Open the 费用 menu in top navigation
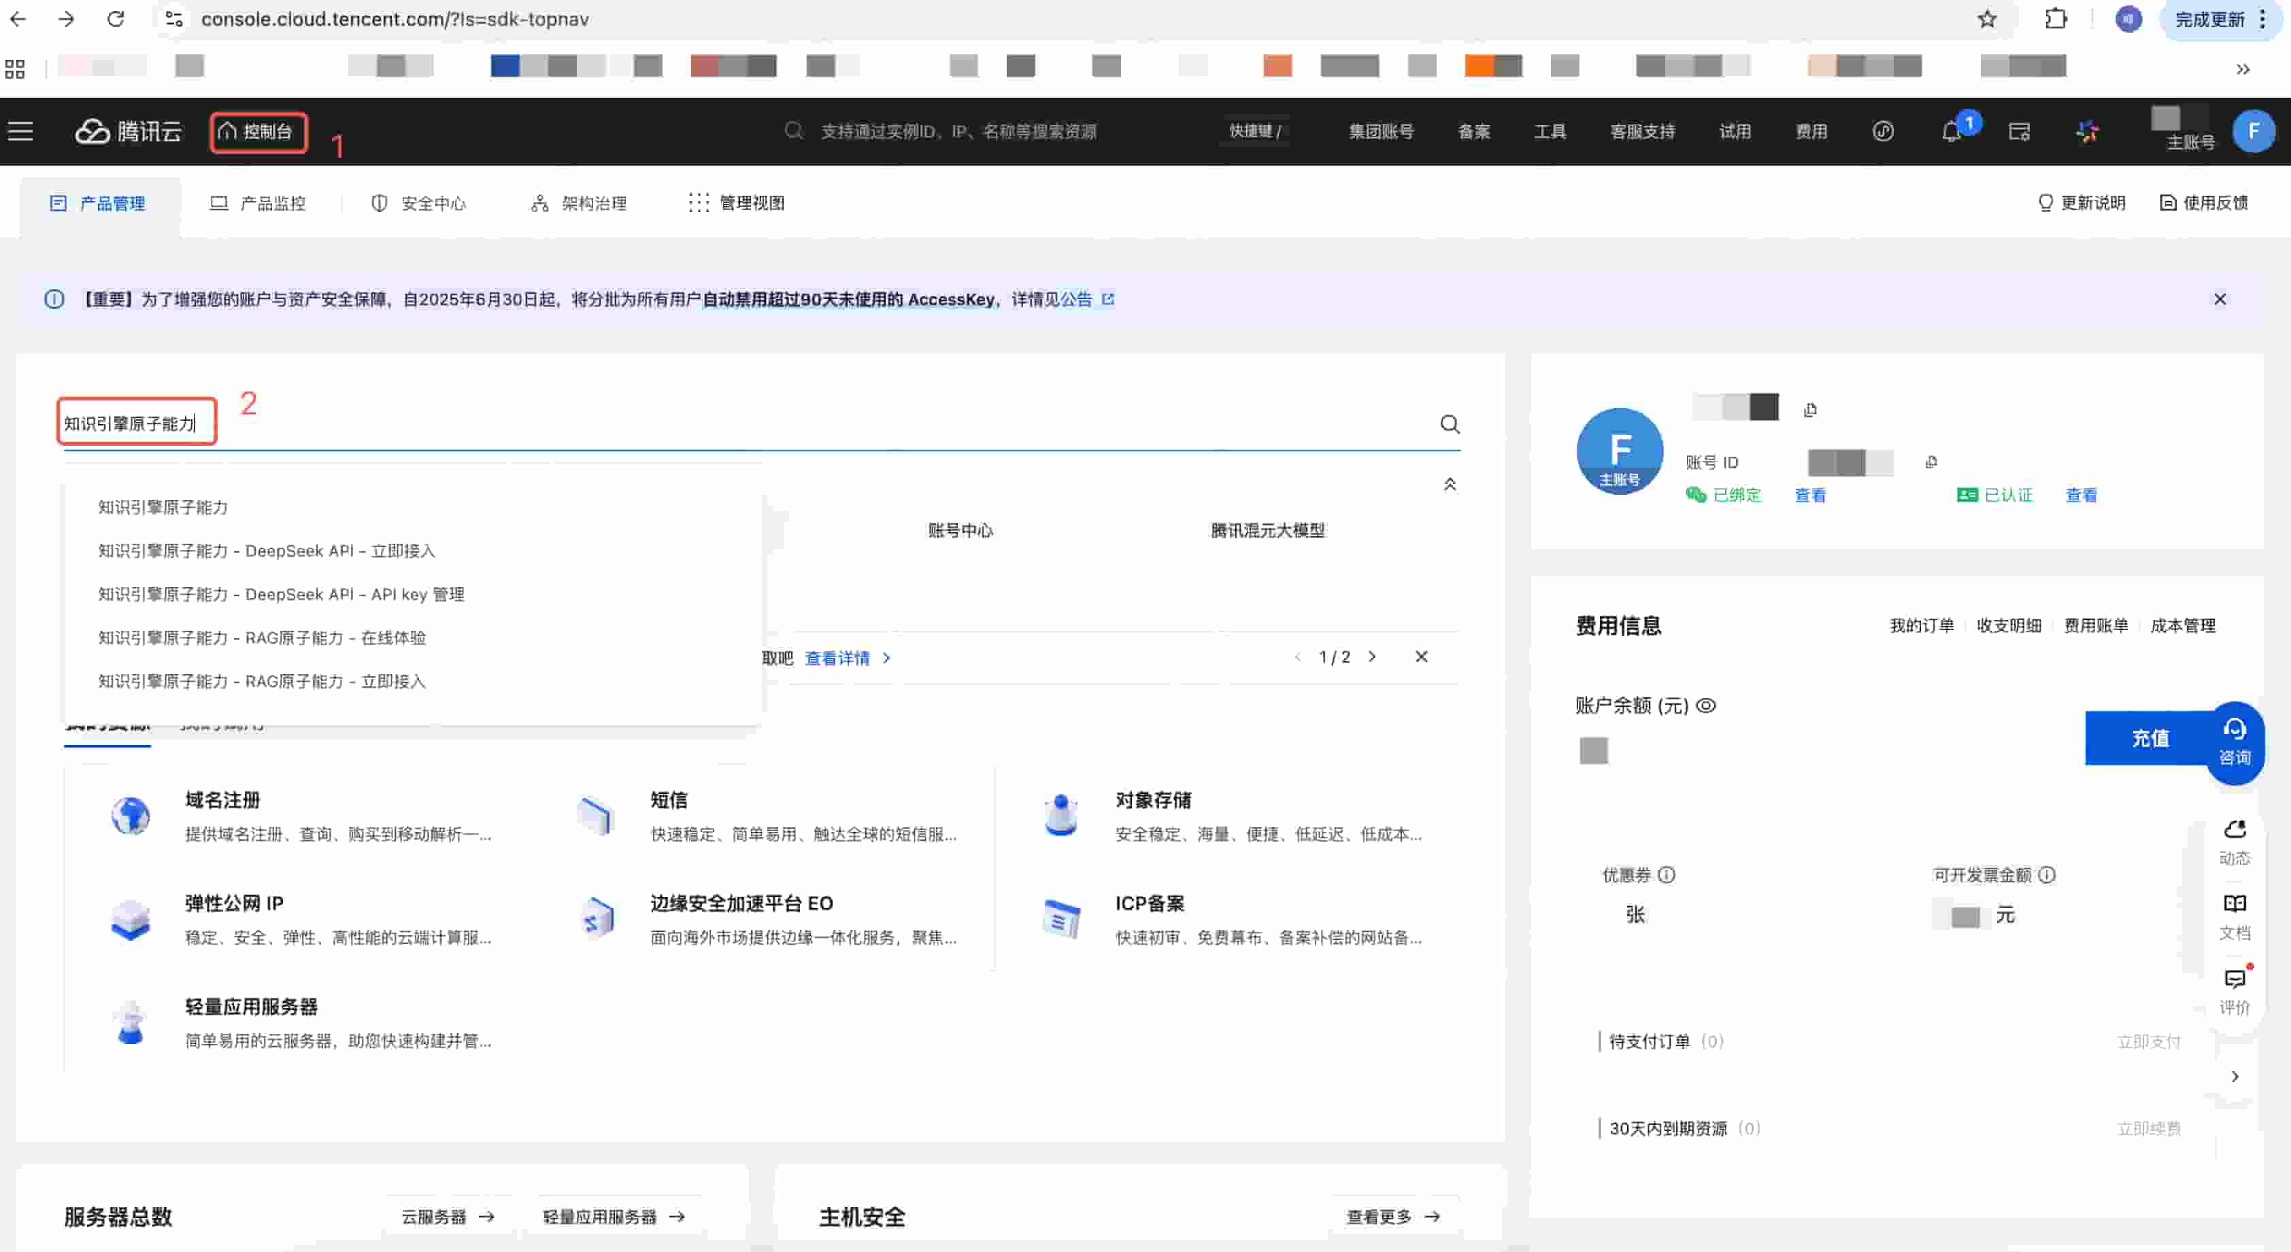Image resolution: width=2291 pixels, height=1252 pixels. tap(1811, 131)
